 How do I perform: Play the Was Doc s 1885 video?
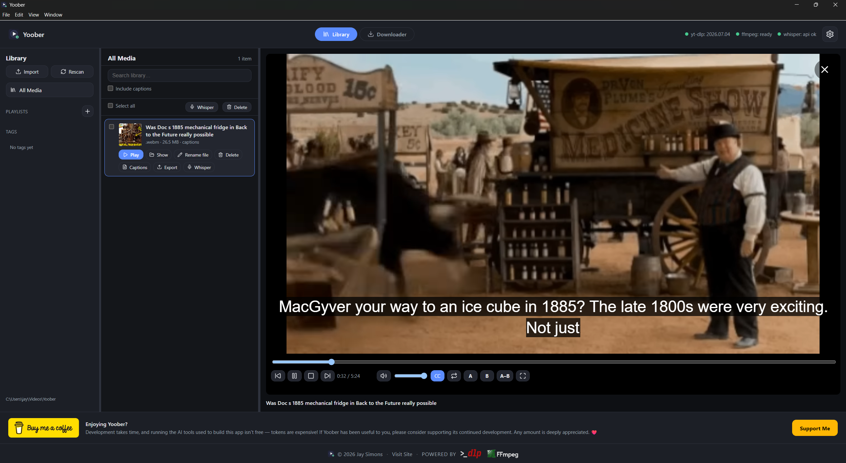coord(131,155)
